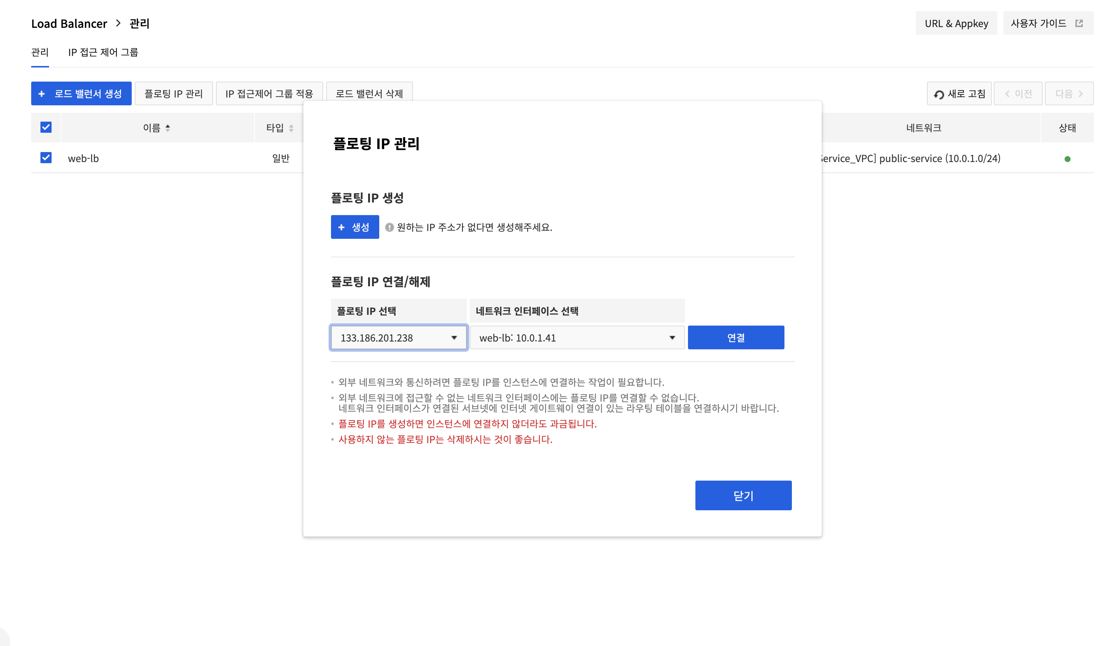The image size is (1111, 646).
Task: Click the breadcrumb chevron after Load Balancer
Action: (118, 23)
